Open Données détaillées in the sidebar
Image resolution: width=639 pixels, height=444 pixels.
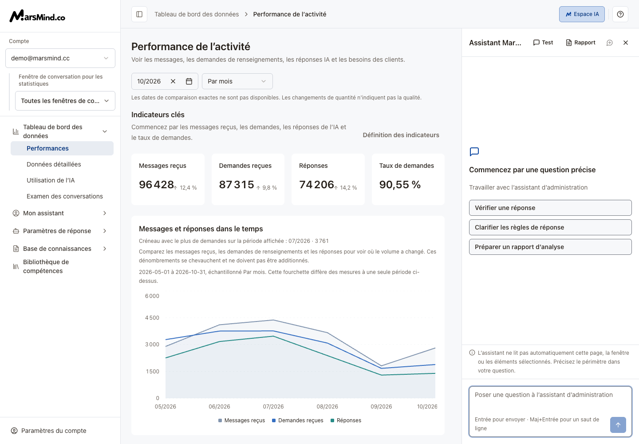62,164
